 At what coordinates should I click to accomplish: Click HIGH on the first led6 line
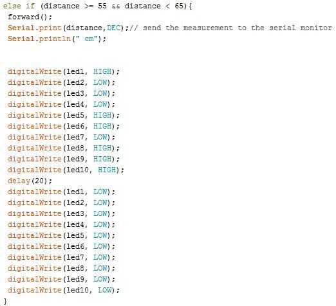pyautogui.click(x=102, y=126)
